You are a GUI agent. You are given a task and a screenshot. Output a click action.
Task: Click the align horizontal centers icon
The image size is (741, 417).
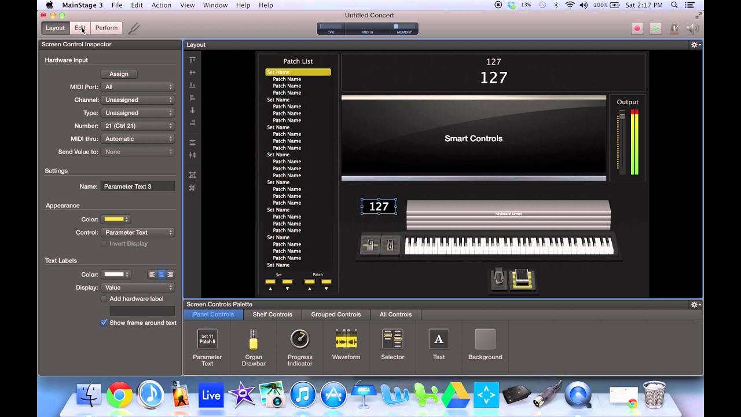(x=193, y=110)
